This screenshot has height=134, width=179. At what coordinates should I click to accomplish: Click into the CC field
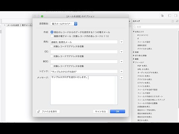[84, 52]
